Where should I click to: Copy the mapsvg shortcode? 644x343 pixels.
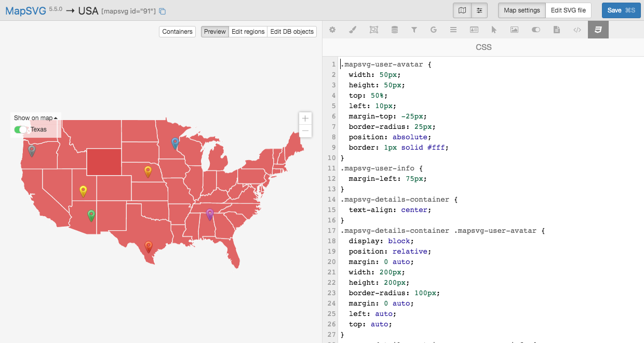coord(163,11)
